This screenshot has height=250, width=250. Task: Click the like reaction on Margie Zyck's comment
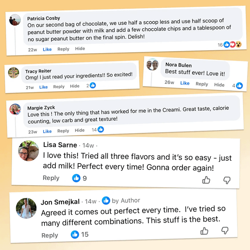tap(101, 130)
